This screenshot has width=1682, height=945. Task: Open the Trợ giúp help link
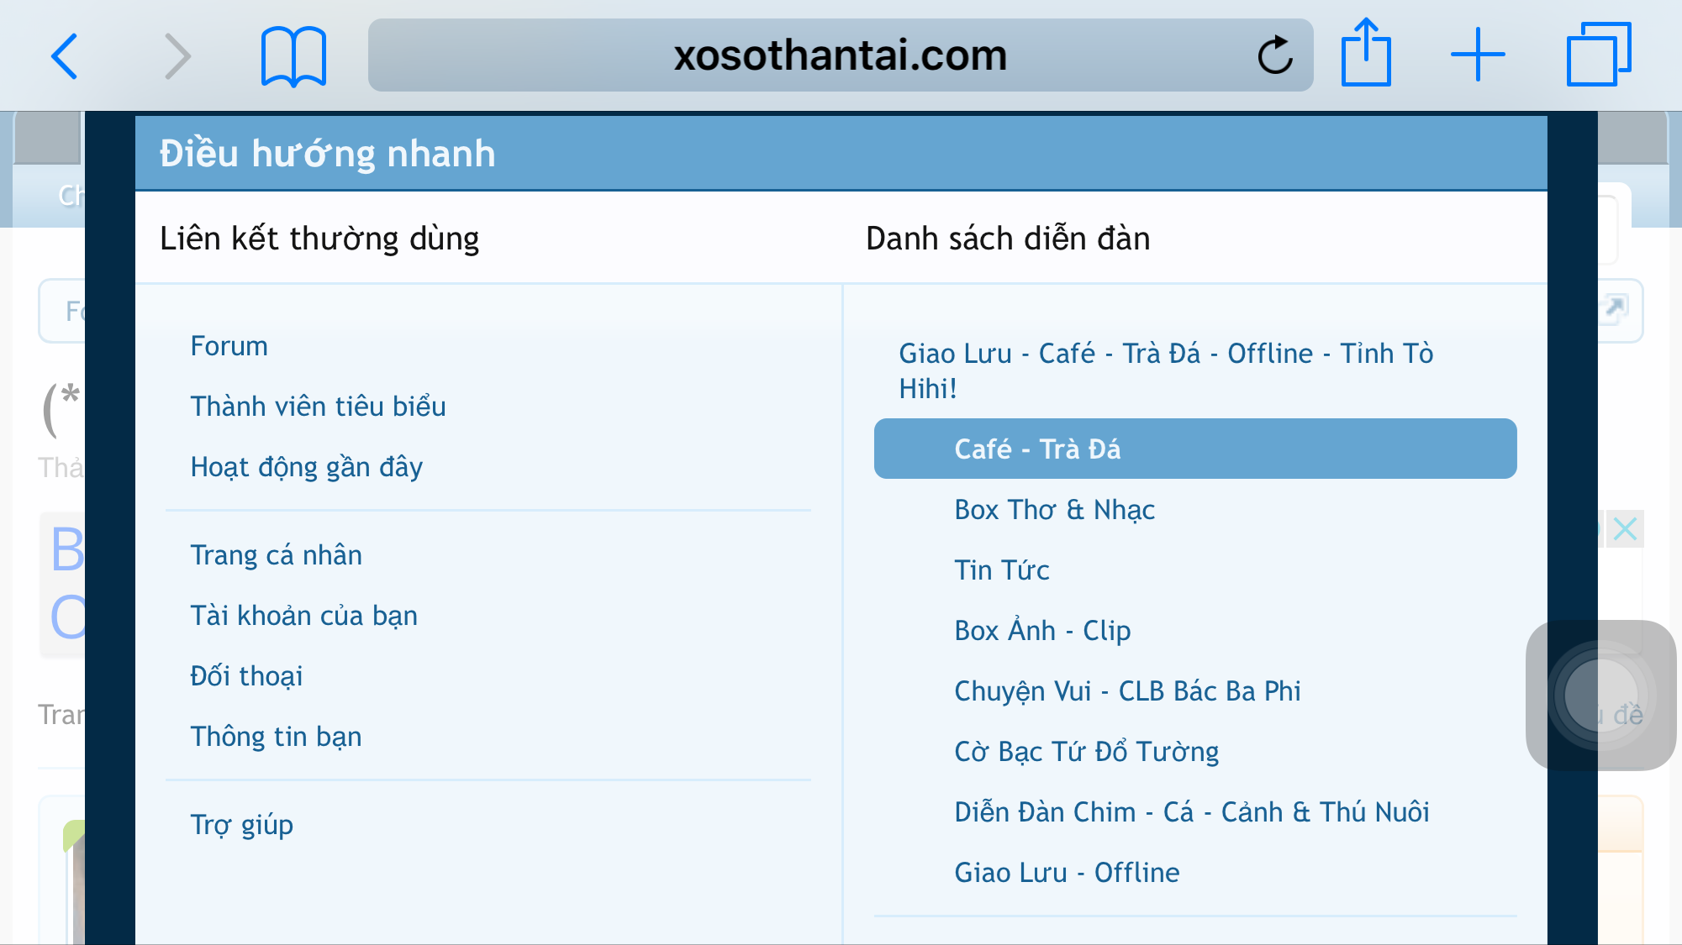tap(241, 825)
